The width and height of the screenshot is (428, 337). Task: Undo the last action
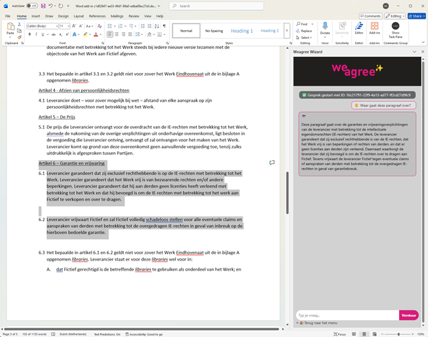pyautogui.click(x=51, y=6)
